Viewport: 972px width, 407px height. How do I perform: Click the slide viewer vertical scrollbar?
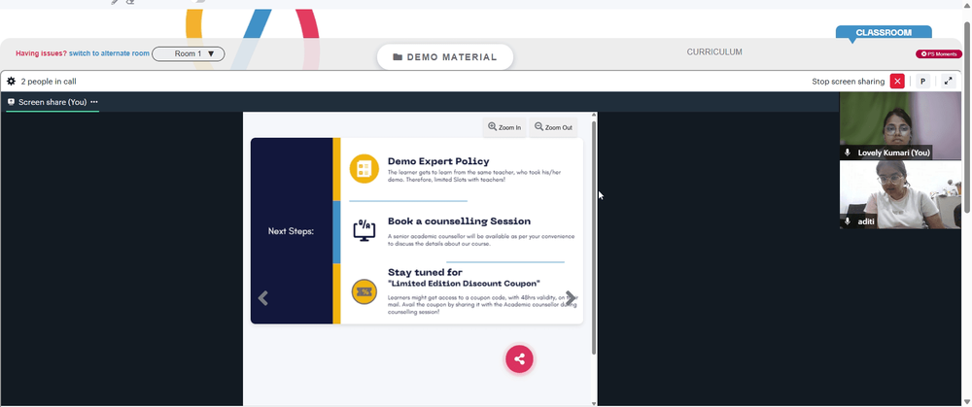pos(594,238)
